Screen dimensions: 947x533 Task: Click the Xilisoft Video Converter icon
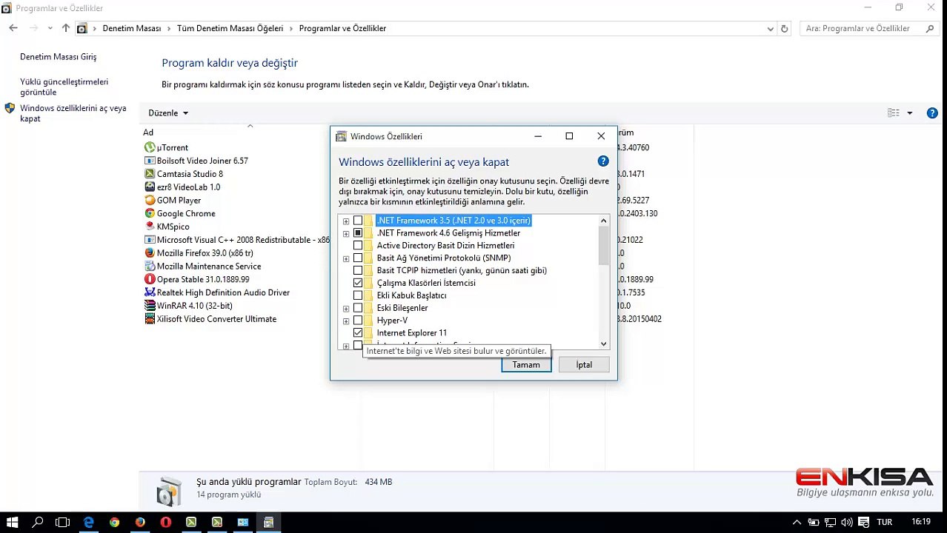(150, 319)
